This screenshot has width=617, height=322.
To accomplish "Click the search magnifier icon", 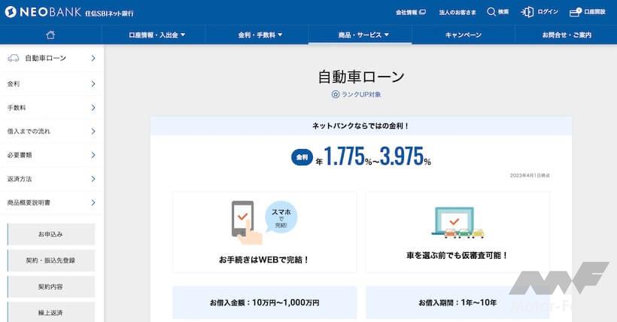I will click(x=491, y=12).
